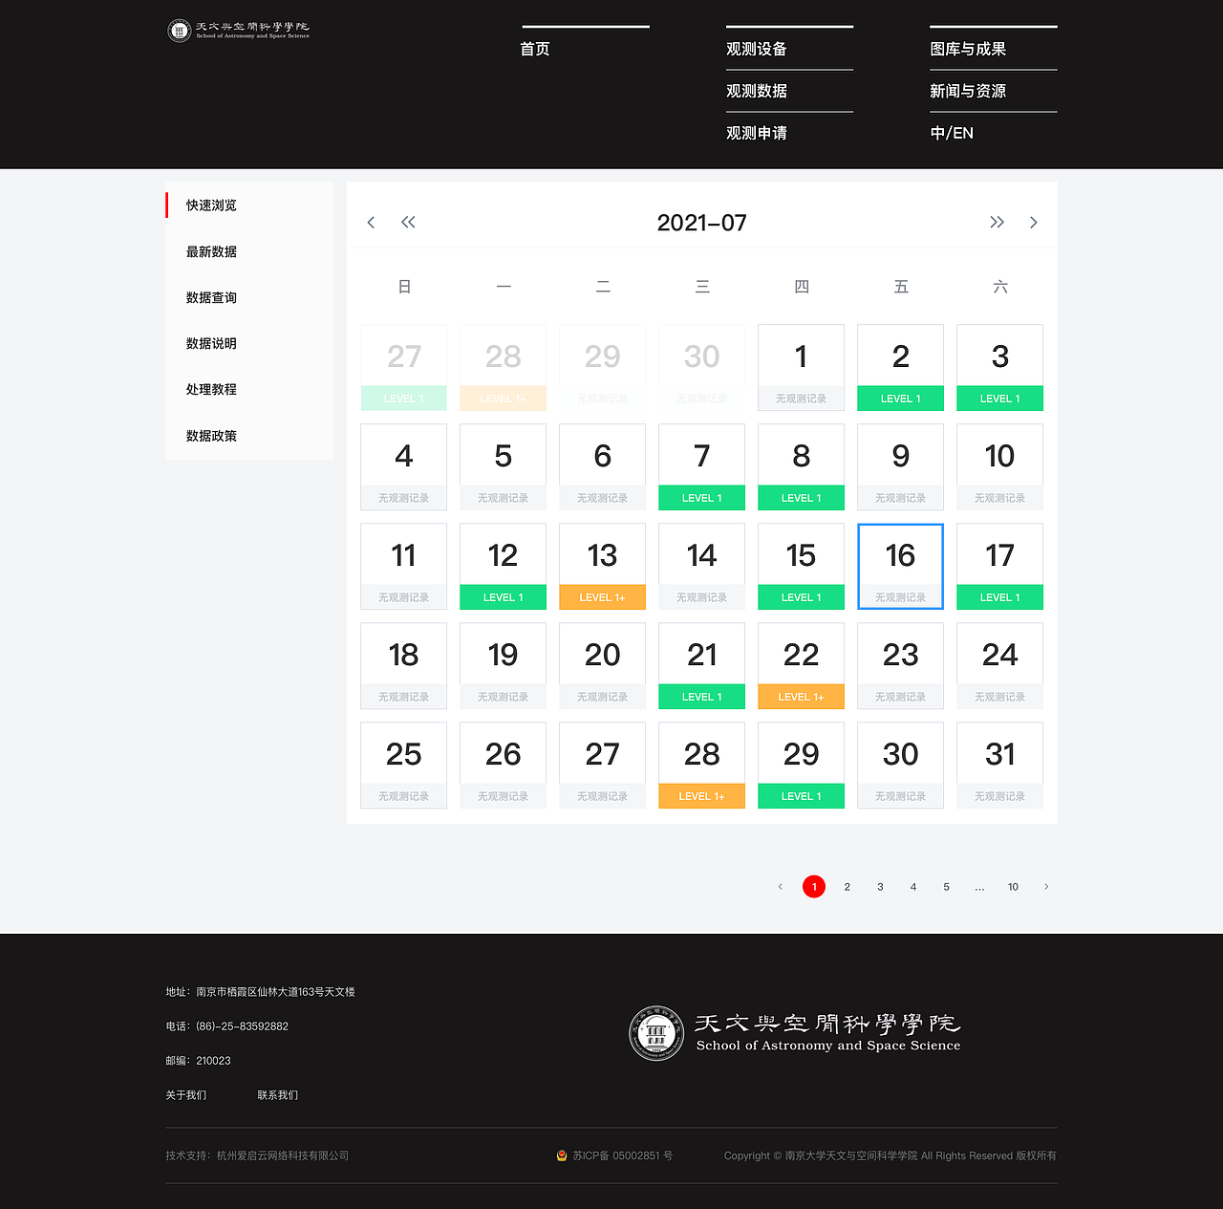Go to previous month with double-left arrow
1223x1209 pixels.
[x=408, y=222]
